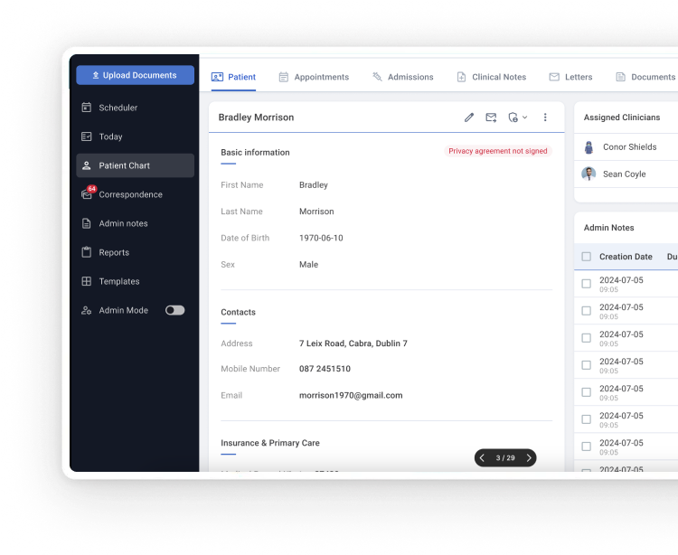The height and width of the screenshot is (555, 678).
Task: Open Correspondence with the 64 badge
Action: pyautogui.click(x=130, y=194)
